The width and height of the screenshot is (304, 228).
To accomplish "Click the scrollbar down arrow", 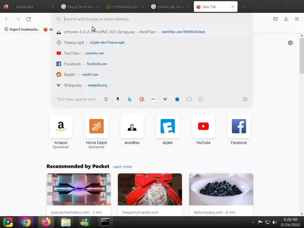I will tap(302, 214).
